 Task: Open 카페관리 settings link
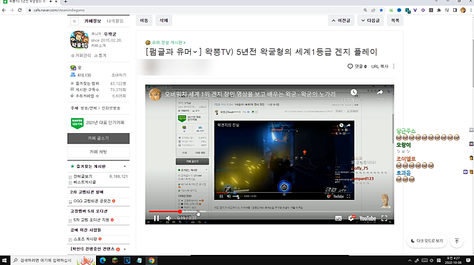(x=81, y=56)
